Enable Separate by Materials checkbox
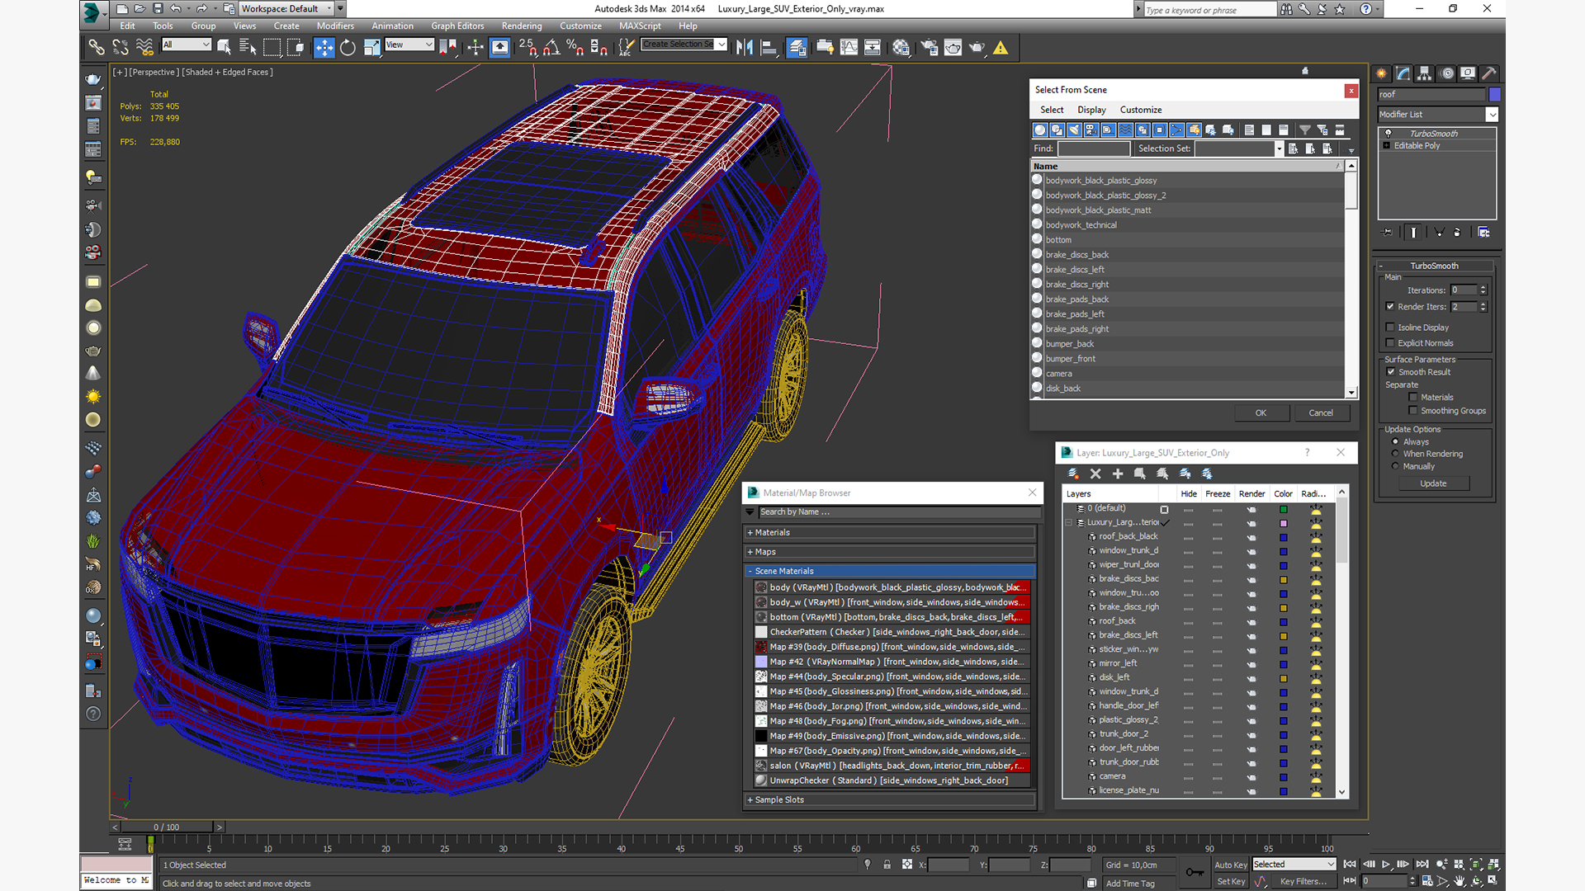This screenshot has height=891, width=1585. click(1413, 398)
